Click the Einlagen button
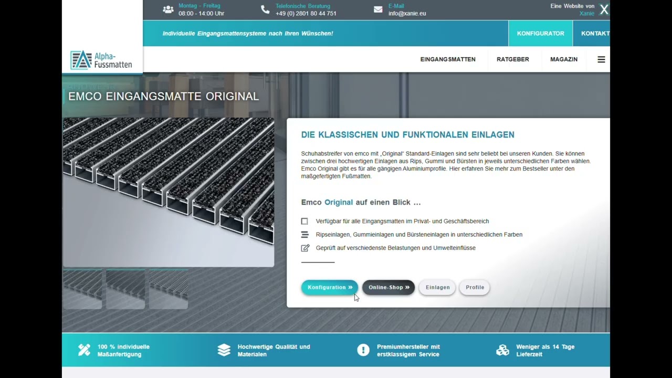 [437, 288]
